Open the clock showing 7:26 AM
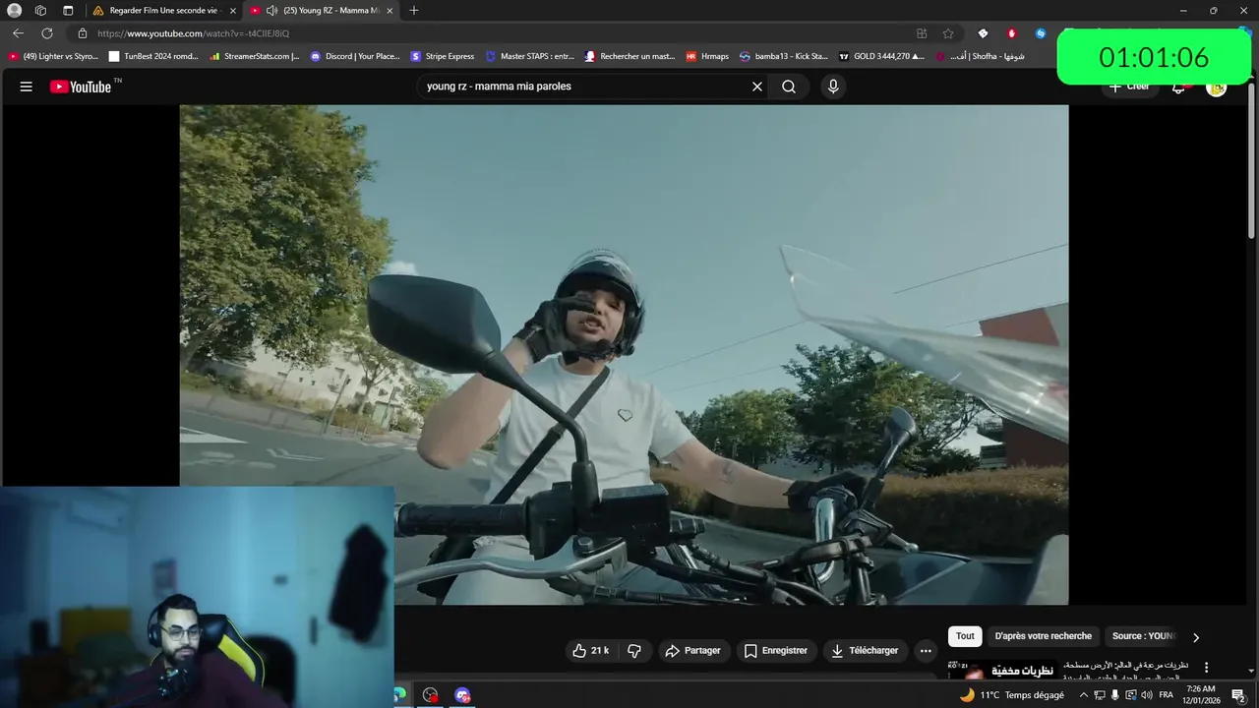 point(1201,695)
